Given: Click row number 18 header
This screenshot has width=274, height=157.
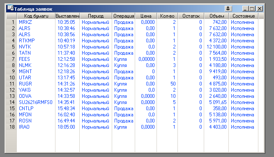Looking at the screenshot, I should click(x=12, y=127).
